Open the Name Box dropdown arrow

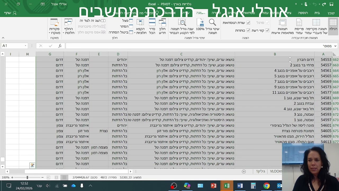click(x=25, y=46)
